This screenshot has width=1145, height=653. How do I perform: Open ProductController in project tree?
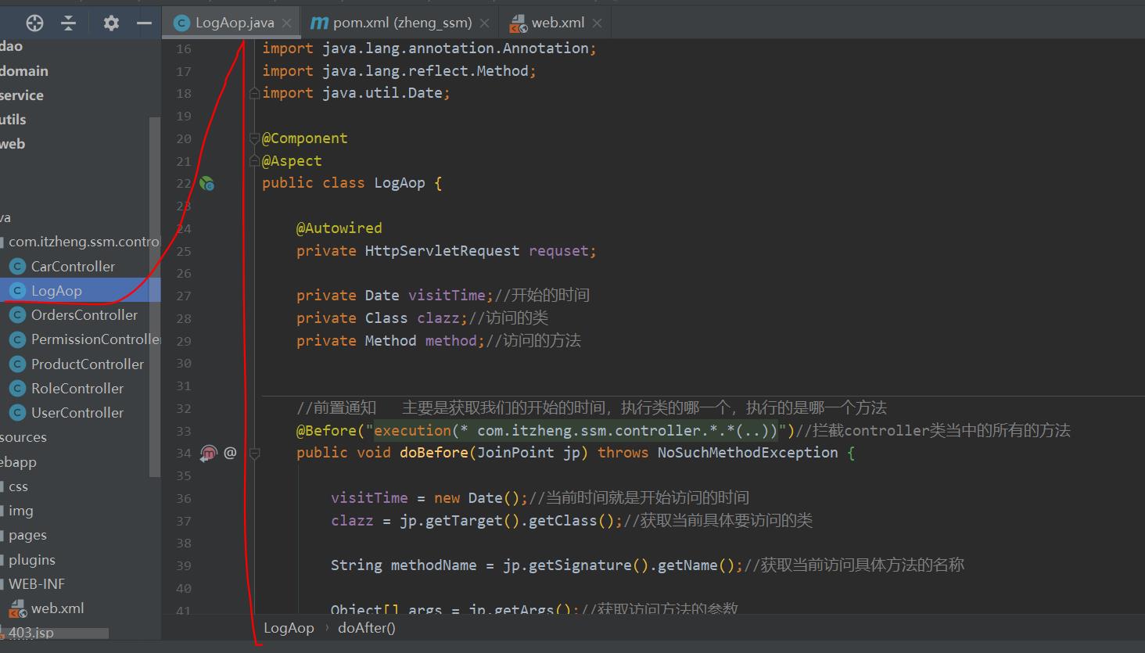pyautogui.click(x=88, y=364)
